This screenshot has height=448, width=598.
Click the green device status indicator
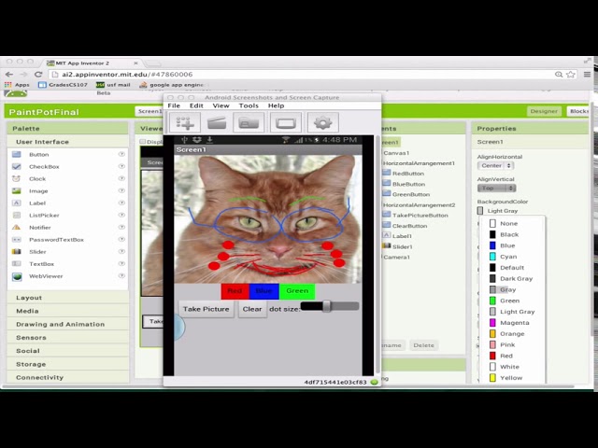[374, 382]
